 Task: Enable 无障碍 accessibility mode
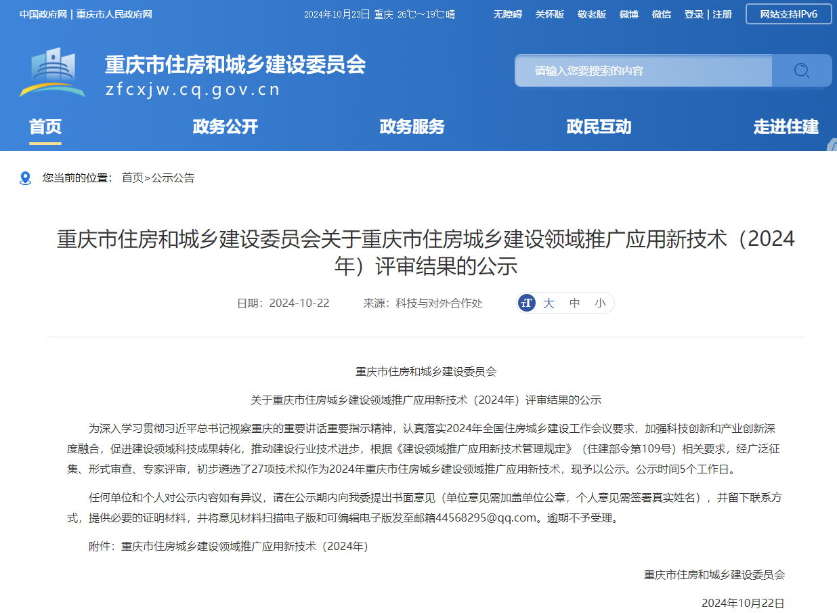[x=507, y=14]
